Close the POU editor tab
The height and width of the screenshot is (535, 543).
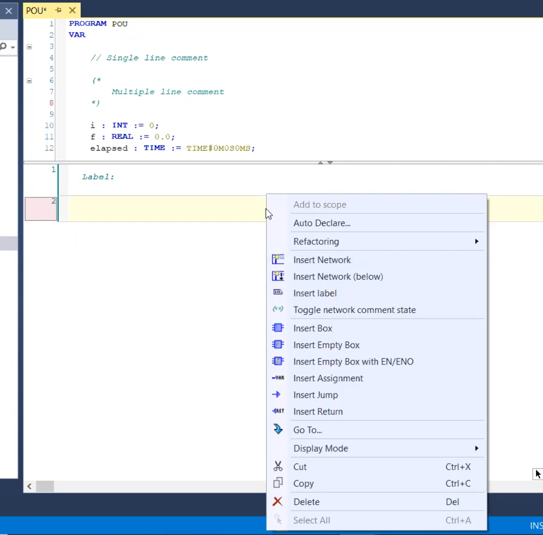pos(72,10)
